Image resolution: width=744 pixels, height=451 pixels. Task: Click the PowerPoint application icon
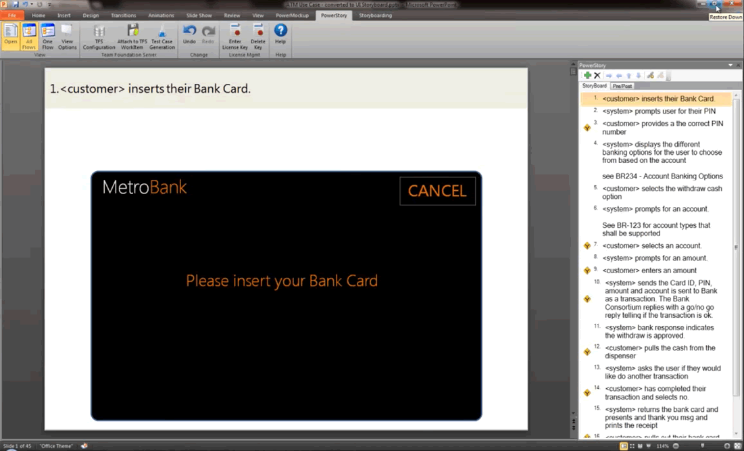pos(4,4)
